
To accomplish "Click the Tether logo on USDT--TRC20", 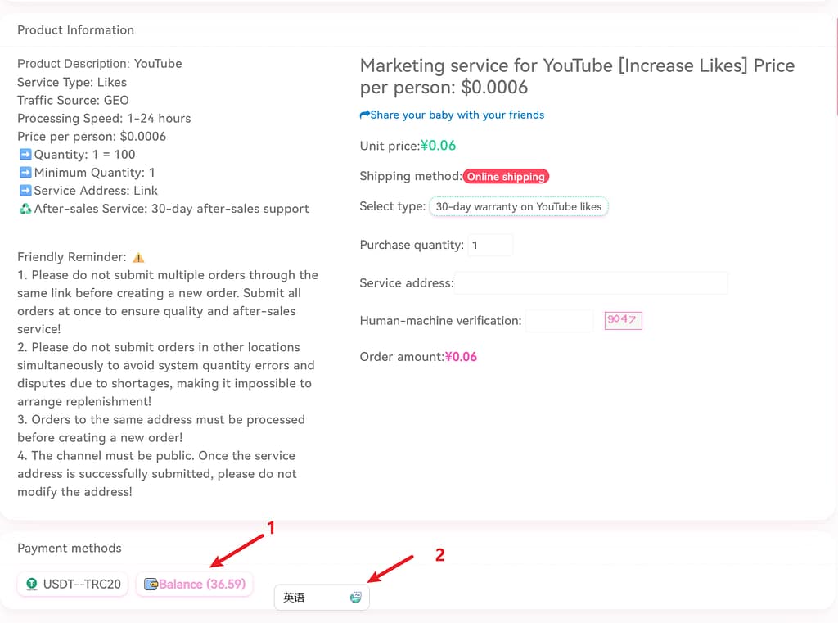I will point(32,584).
